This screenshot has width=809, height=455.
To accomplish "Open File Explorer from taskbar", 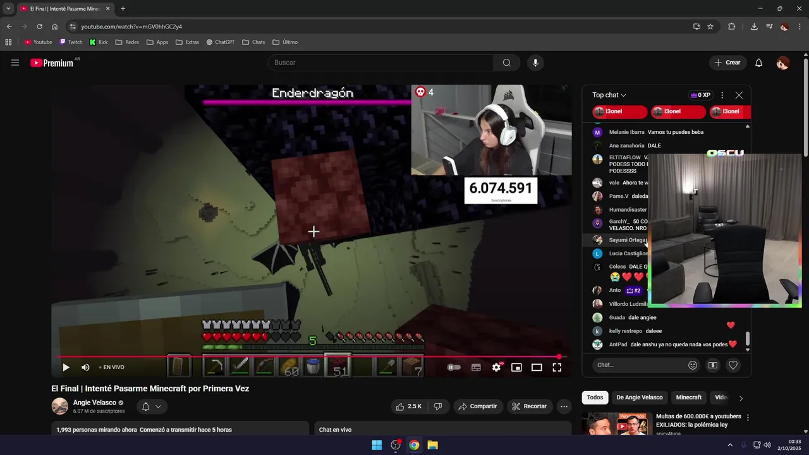I will click(432, 445).
